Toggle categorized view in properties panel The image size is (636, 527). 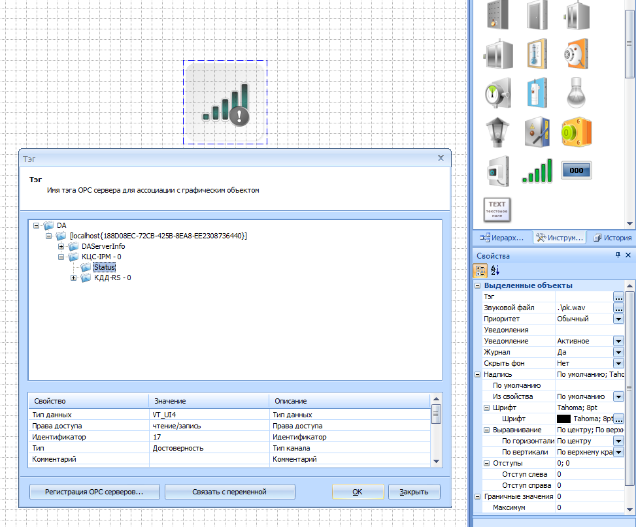tap(480, 270)
